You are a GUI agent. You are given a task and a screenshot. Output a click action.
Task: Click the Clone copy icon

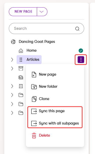pos(34,99)
